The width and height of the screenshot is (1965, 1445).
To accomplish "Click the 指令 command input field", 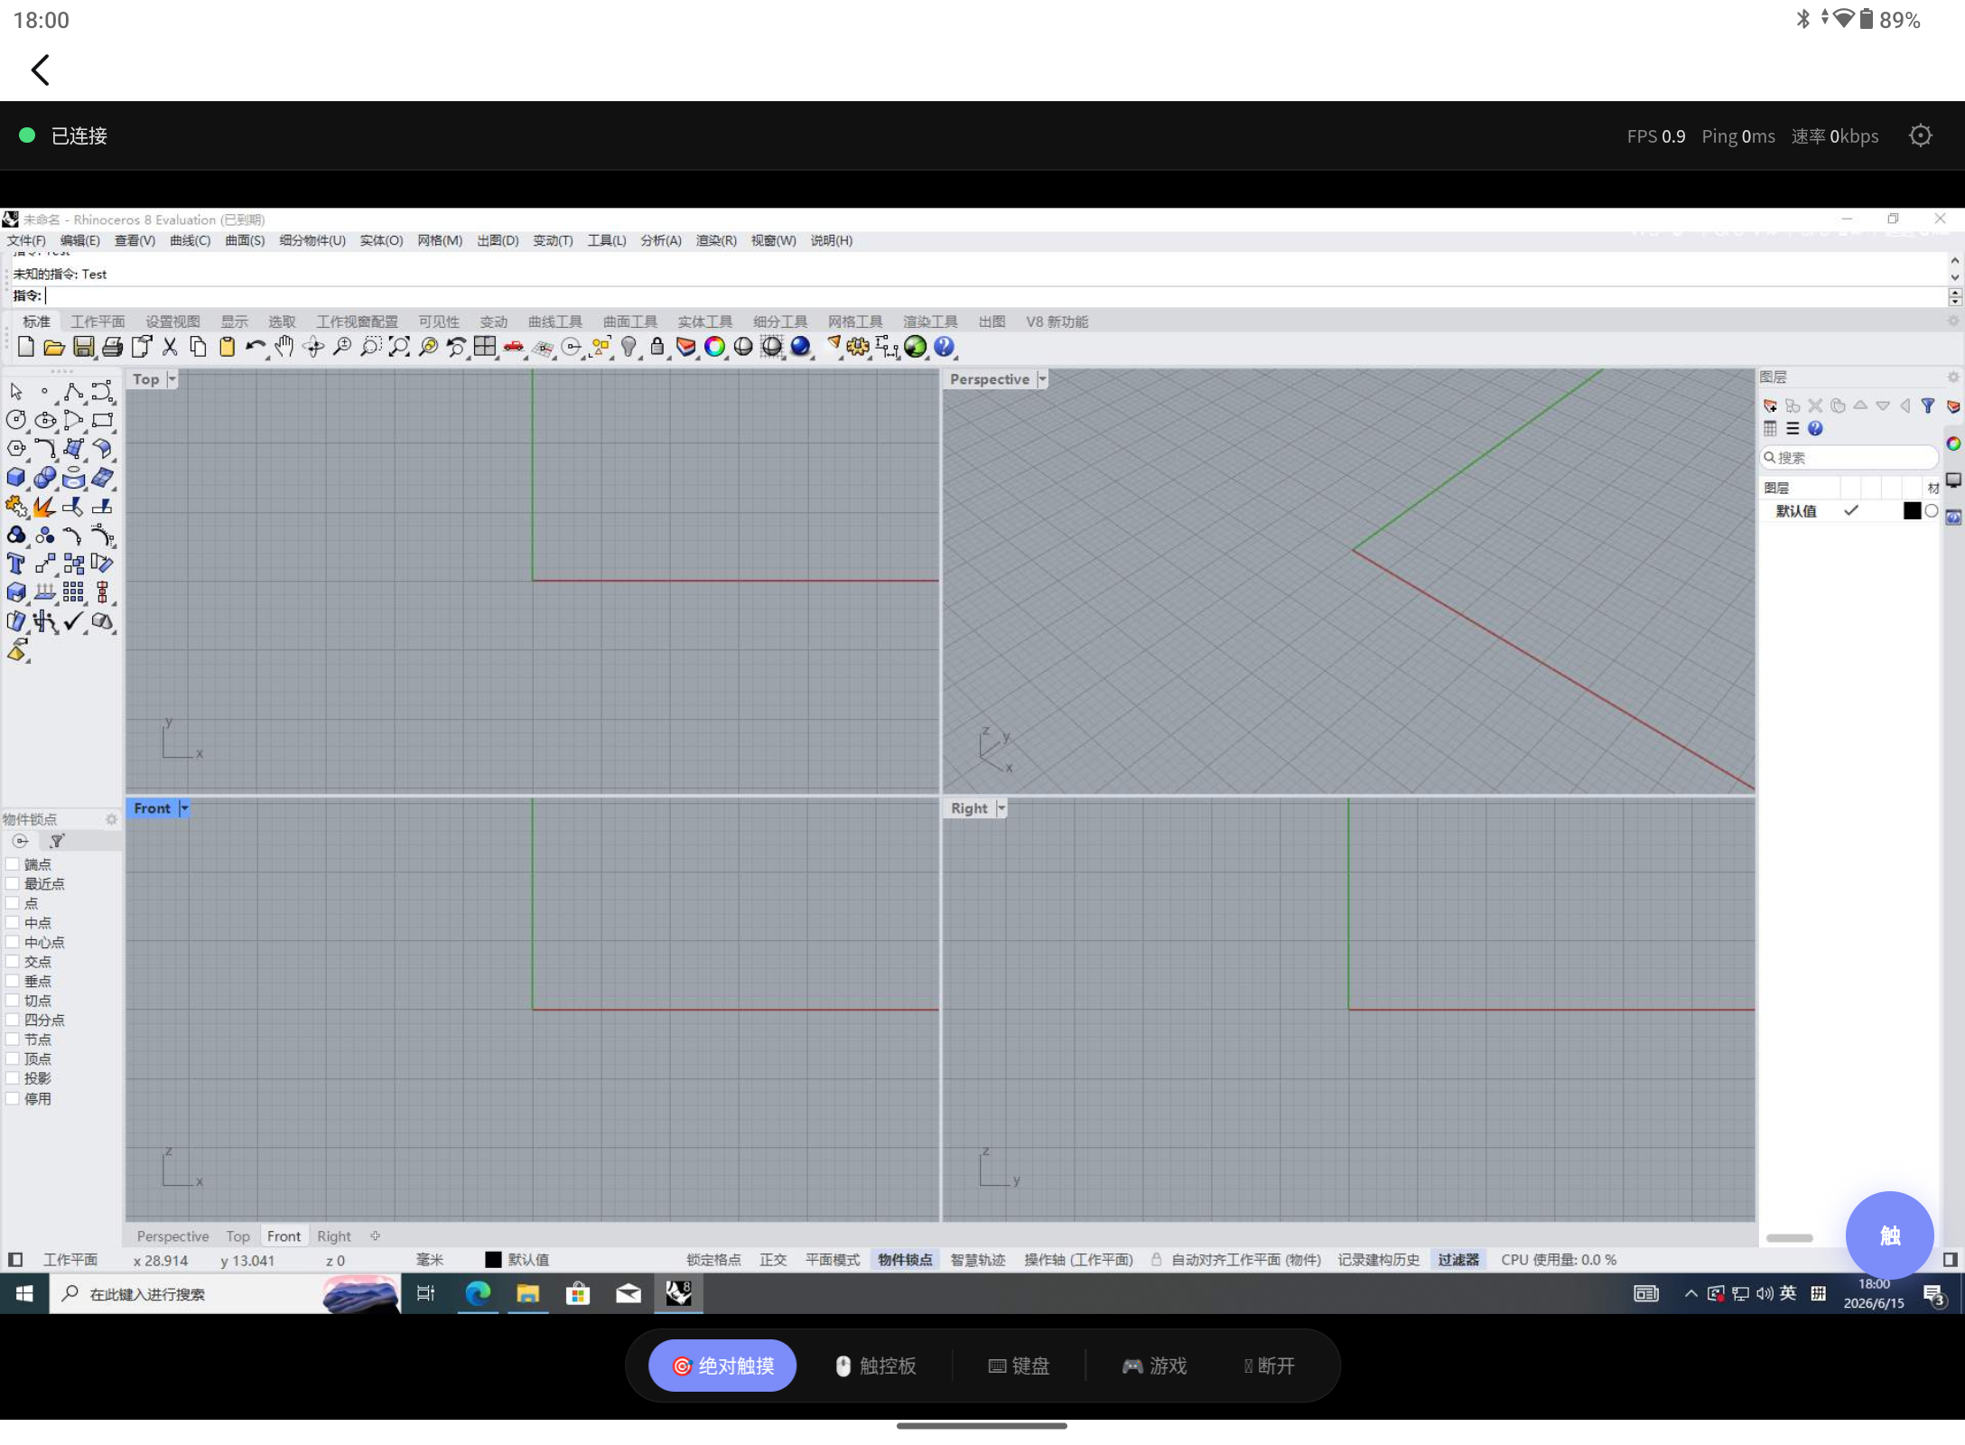I will (993, 296).
